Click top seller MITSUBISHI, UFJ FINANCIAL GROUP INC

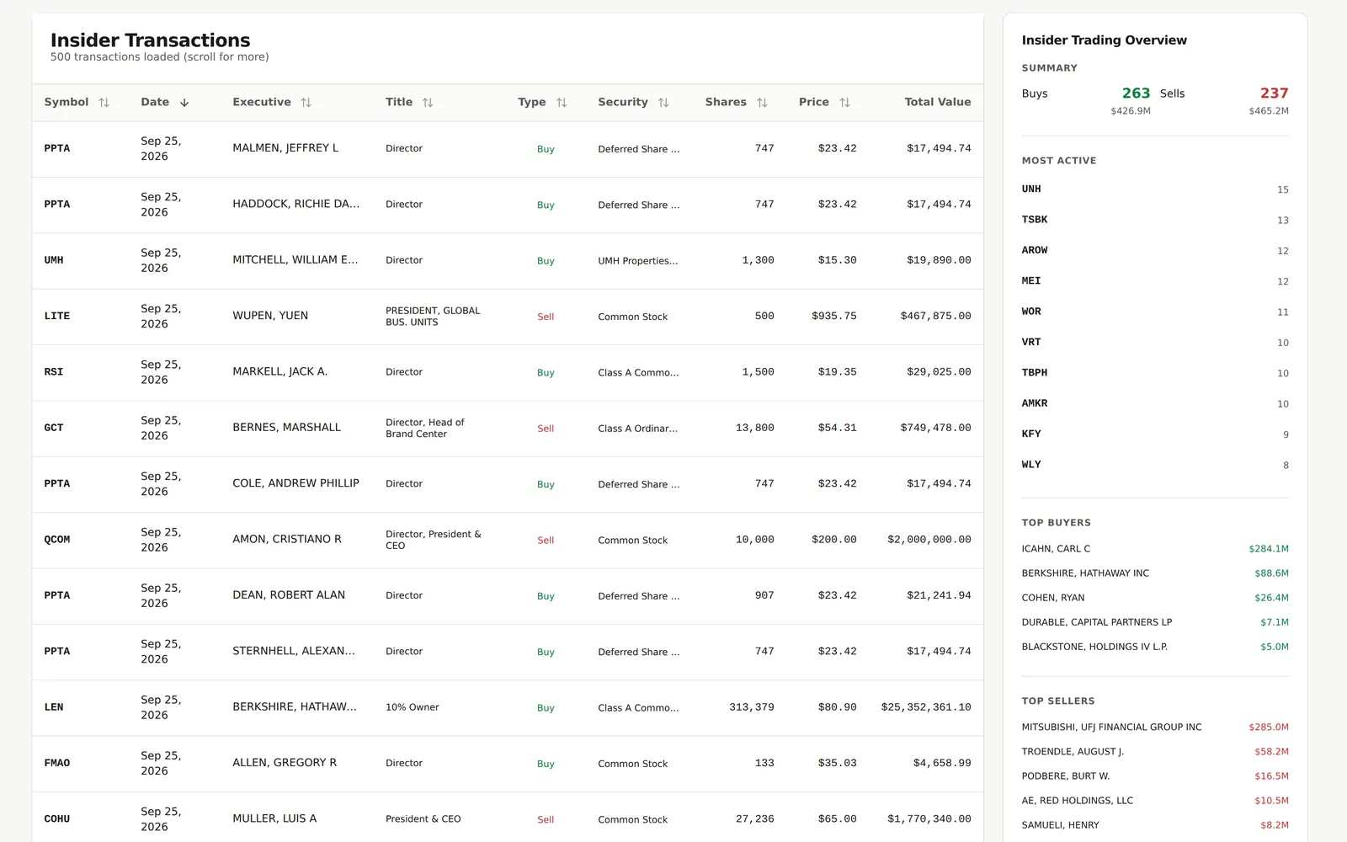point(1112,727)
